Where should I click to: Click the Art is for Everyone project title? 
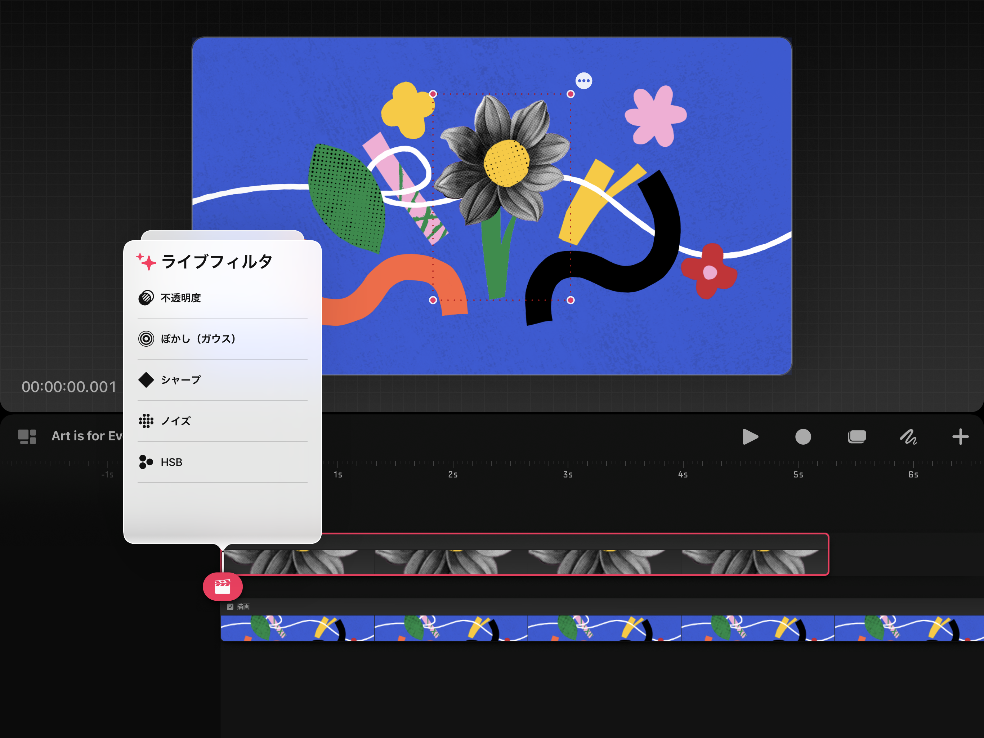click(87, 436)
